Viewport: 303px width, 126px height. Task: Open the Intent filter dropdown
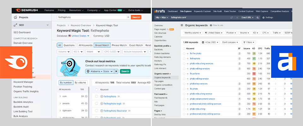pos(93,52)
